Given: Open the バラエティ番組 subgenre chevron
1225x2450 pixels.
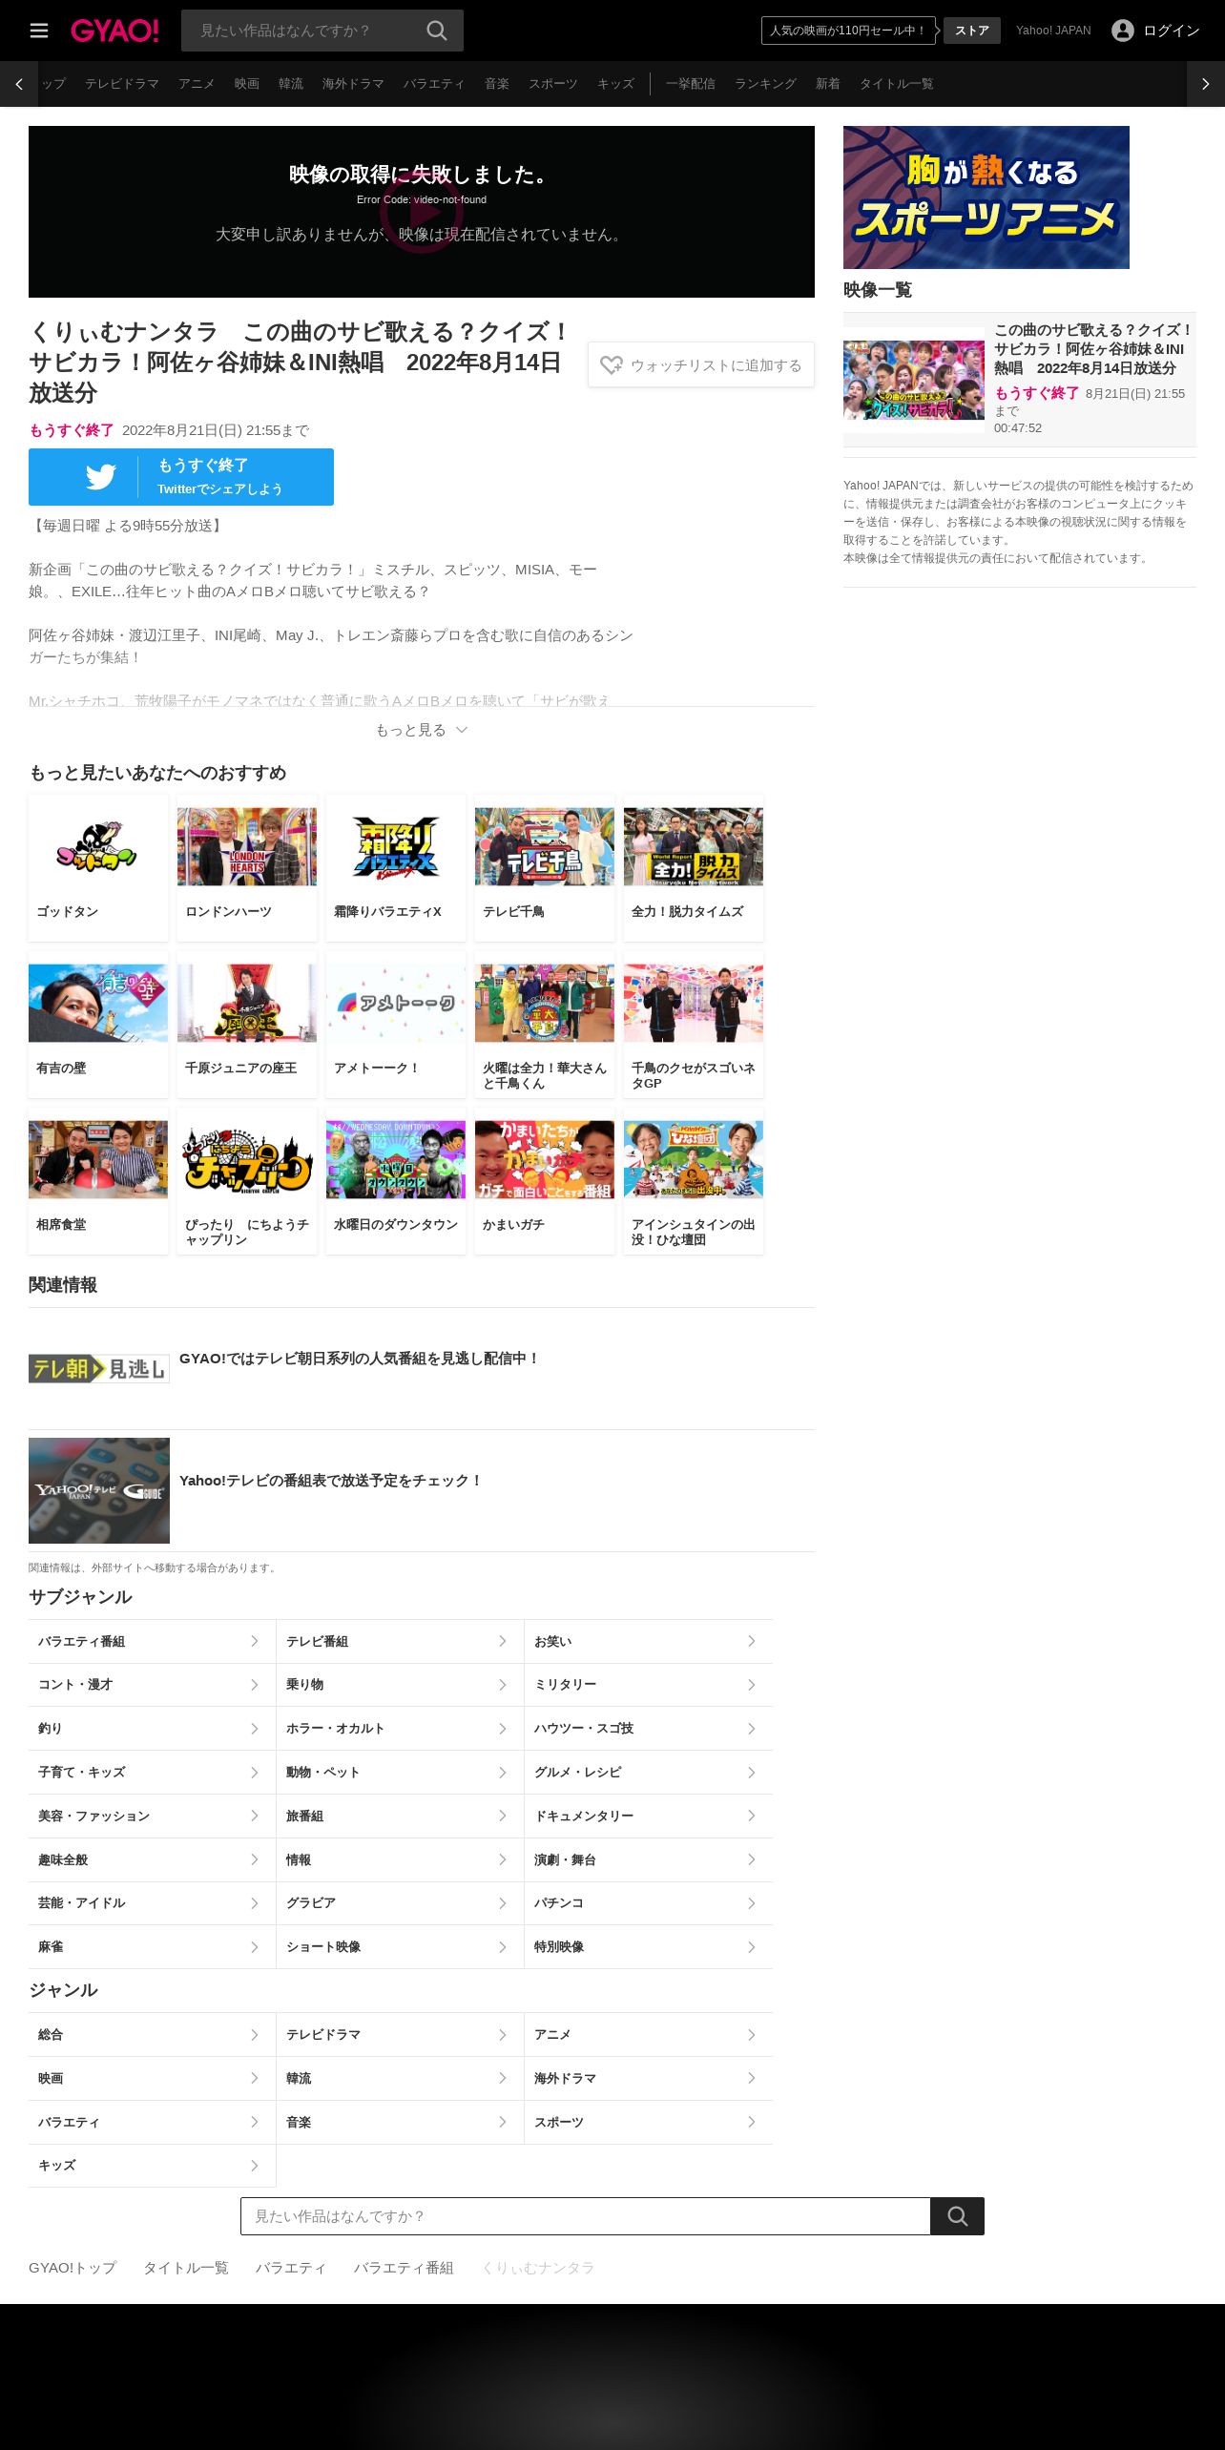Looking at the screenshot, I should pyautogui.click(x=255, y=1641).
